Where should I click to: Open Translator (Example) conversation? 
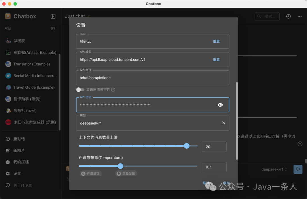[31, 64]
